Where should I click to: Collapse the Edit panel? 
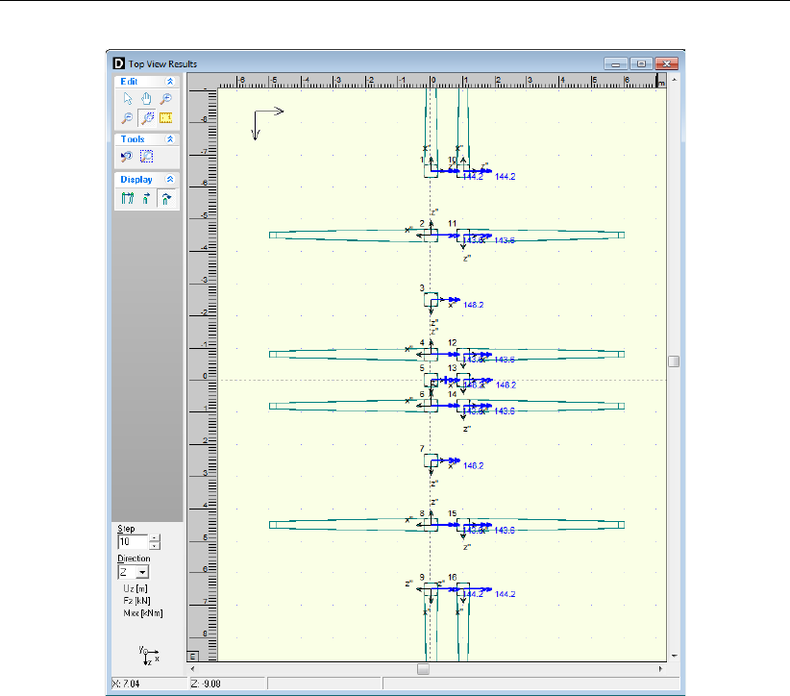click(x=170, y=82)
